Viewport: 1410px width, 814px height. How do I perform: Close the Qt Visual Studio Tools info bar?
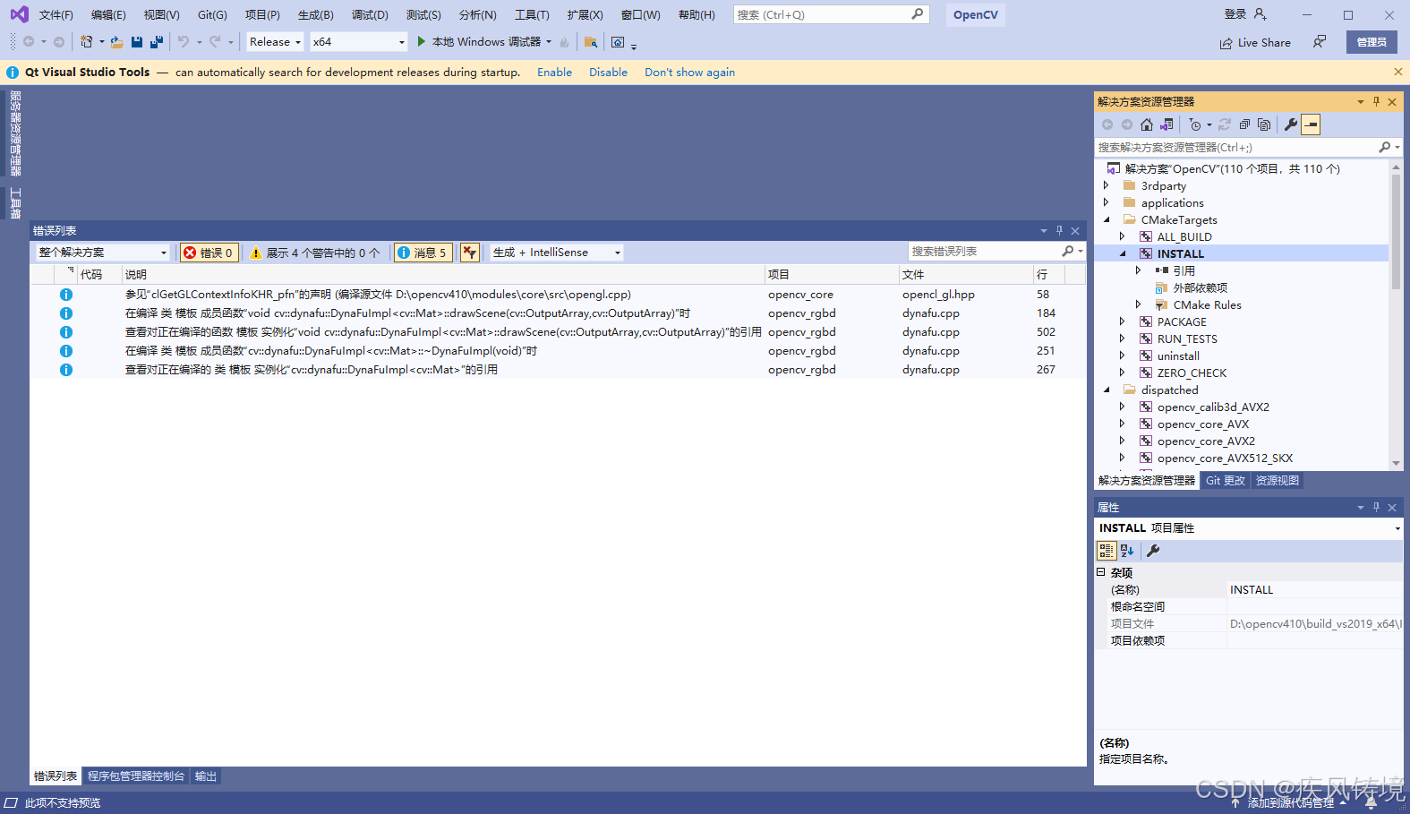(1398, 72)
